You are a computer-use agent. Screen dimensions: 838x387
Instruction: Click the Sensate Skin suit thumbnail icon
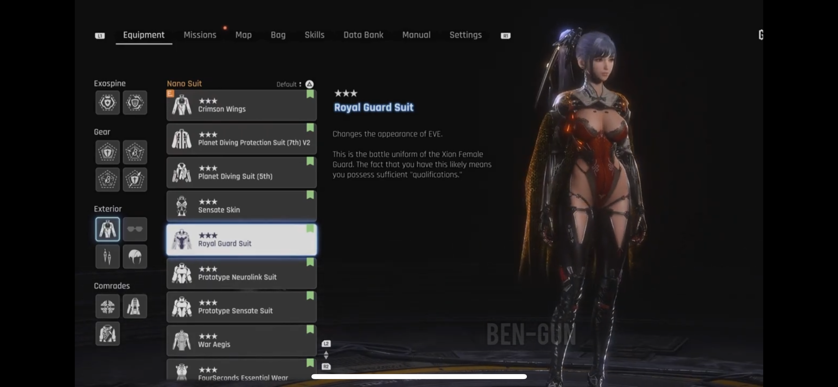click(x=182, y=206)
